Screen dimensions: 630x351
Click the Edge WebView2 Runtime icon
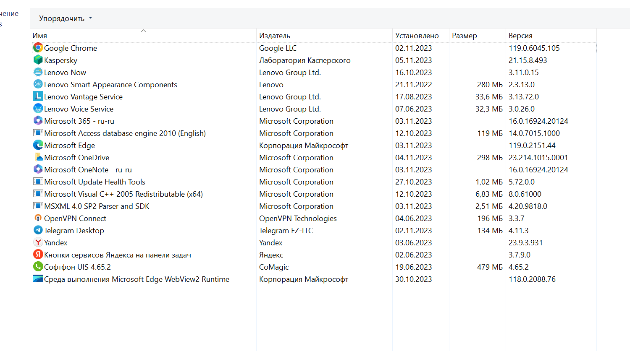(x=38, y=279)
